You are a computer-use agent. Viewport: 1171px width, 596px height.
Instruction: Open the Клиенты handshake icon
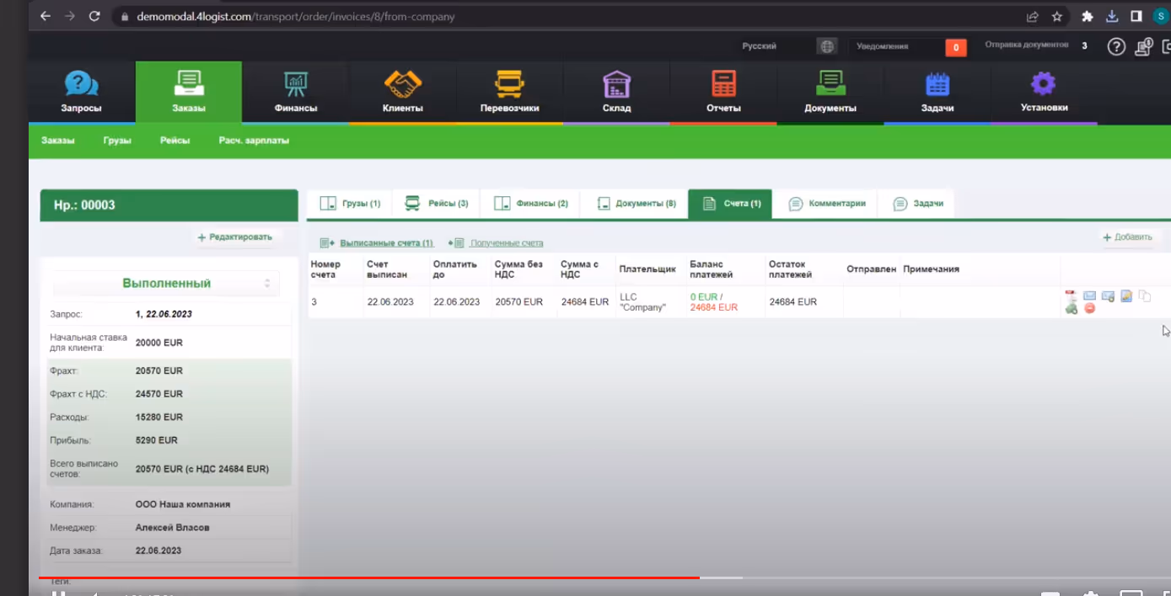(x=402, y=84)
